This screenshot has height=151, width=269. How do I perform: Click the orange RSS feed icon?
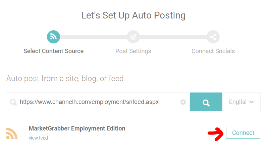click(x=12, y=134)
